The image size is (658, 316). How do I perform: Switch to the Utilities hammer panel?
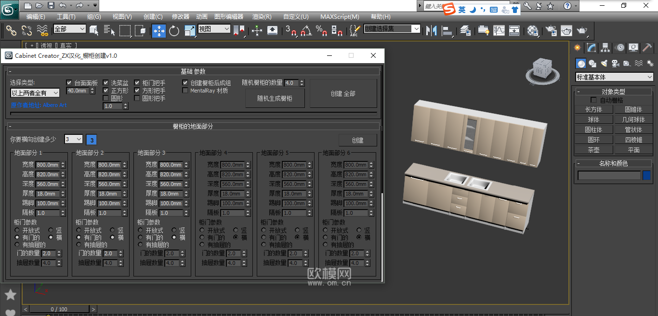click(x=647, y=48)
